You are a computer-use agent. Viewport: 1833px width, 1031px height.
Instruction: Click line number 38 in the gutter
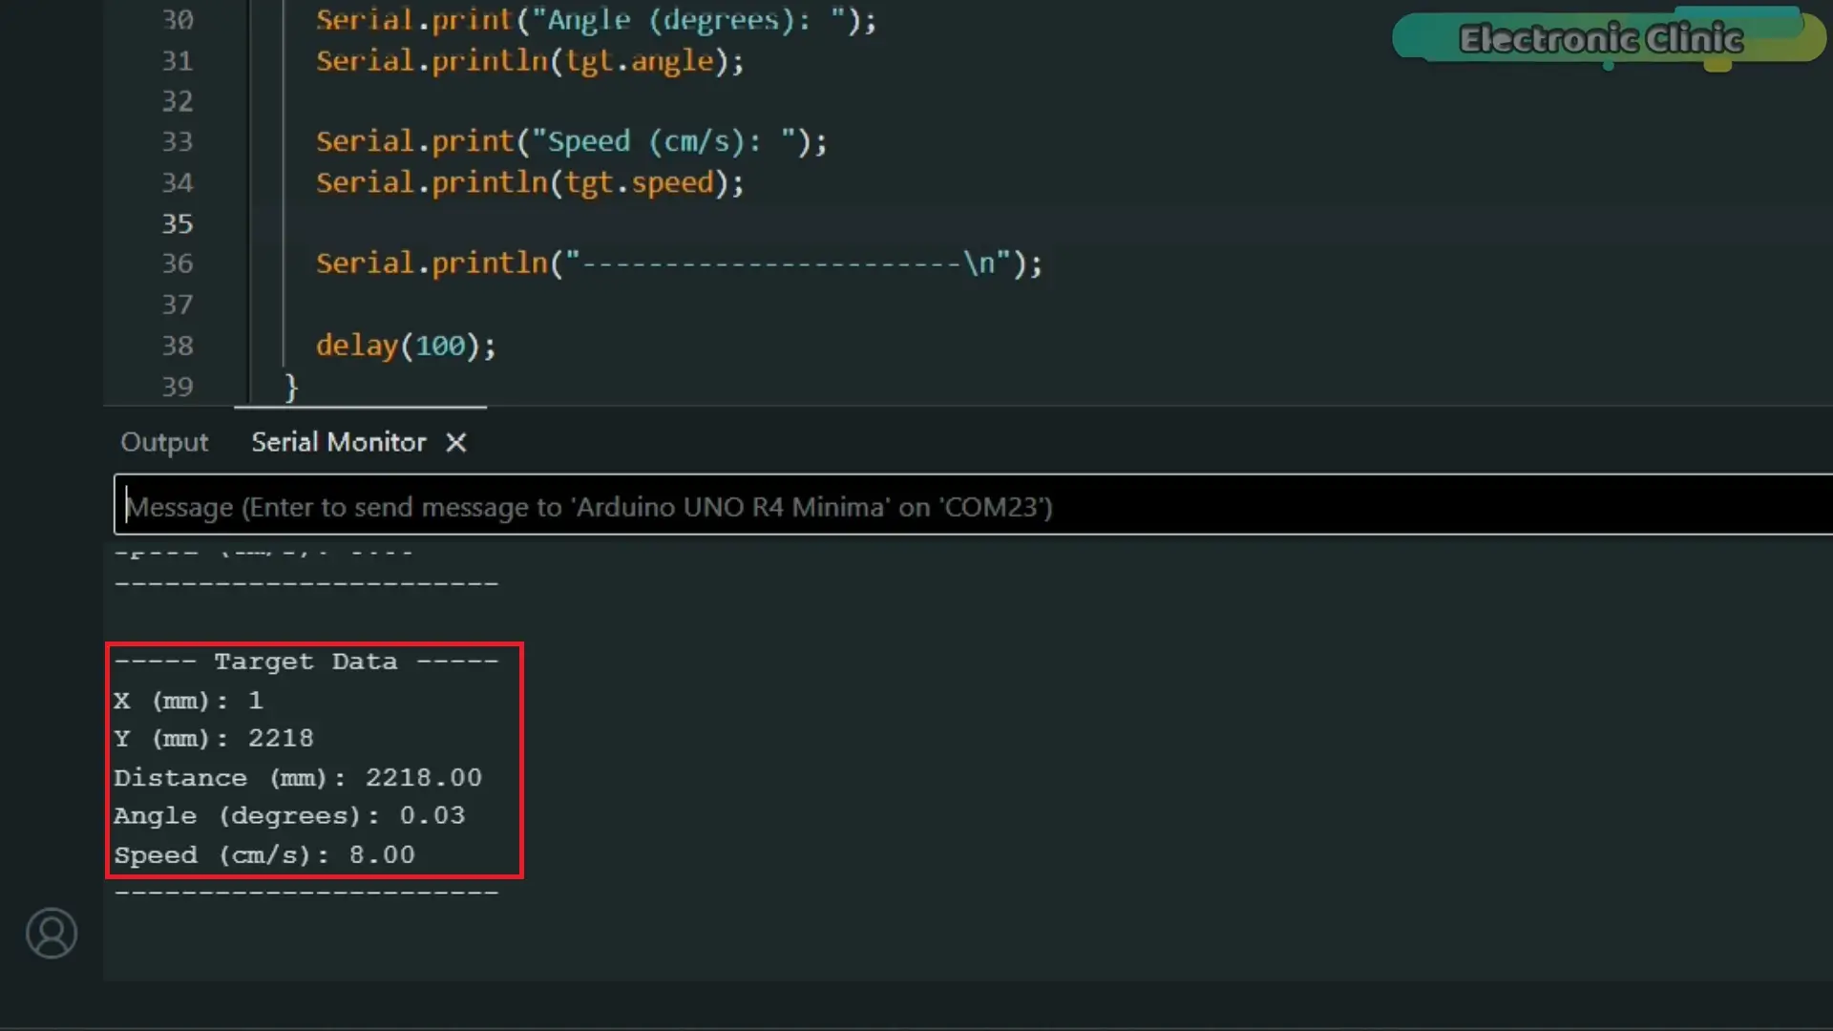click(177, 346)
